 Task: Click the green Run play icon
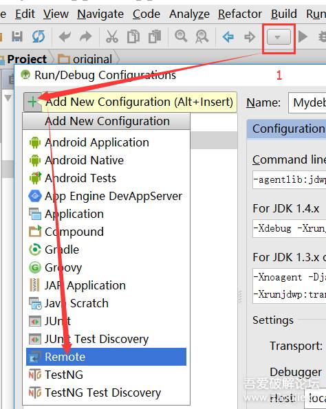[x=303, y=36]
